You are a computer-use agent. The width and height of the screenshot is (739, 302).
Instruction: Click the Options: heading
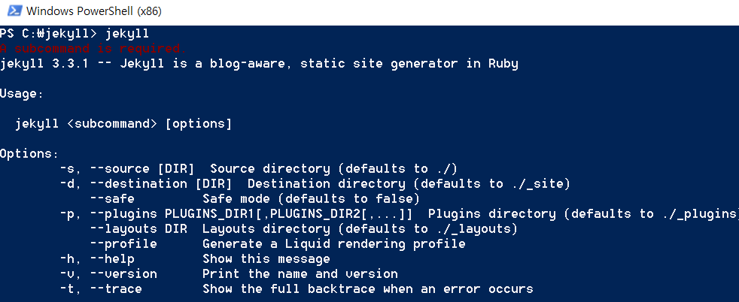point(29,154)
